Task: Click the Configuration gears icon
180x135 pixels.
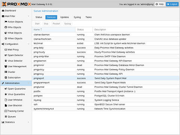Action: [3, 44]
